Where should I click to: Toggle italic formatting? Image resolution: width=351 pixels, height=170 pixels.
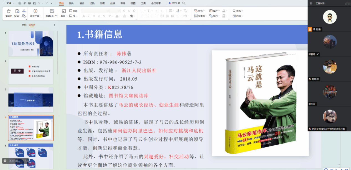[x=89, y=16]
